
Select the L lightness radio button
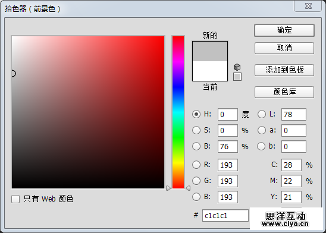tap(262, 114)
